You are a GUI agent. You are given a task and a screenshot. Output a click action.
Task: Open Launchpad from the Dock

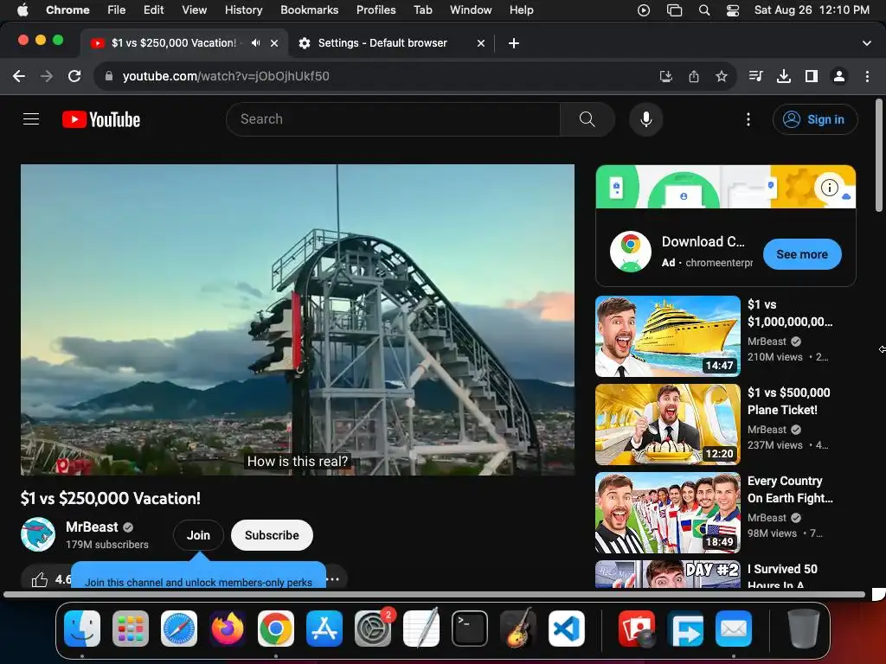(131, 629)
